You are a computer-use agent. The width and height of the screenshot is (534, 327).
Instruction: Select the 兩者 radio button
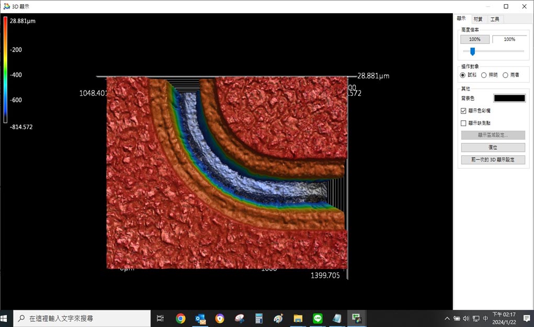[x=505, y=75]
